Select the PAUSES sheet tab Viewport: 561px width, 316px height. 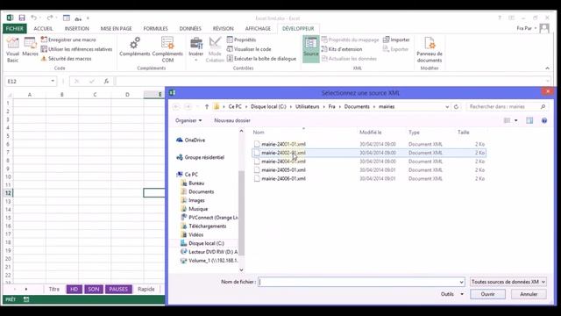click(118, 289)
